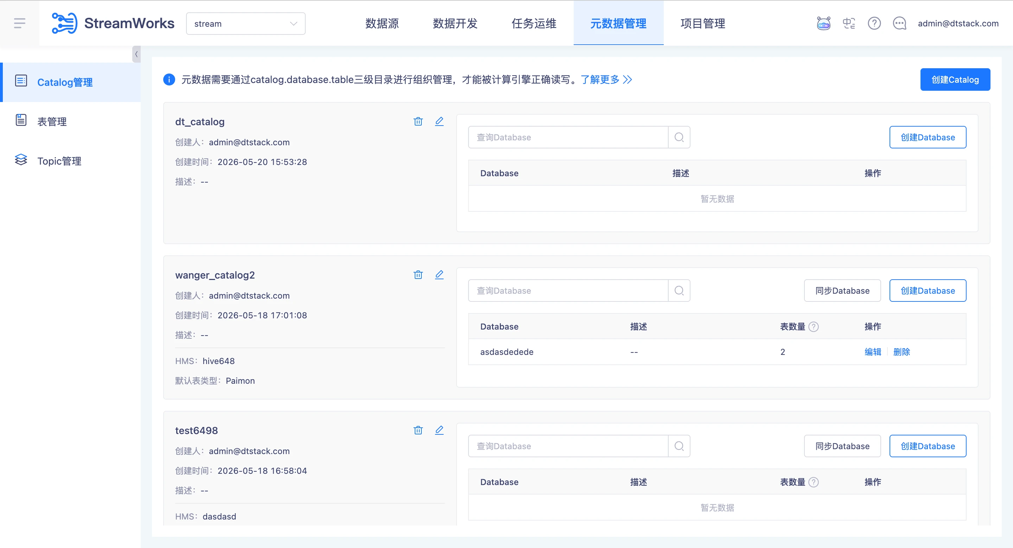The width and height of the screenshot is (1013, 548).
Task: Click the HMS value dasdasd
Action: pos(219,516)
